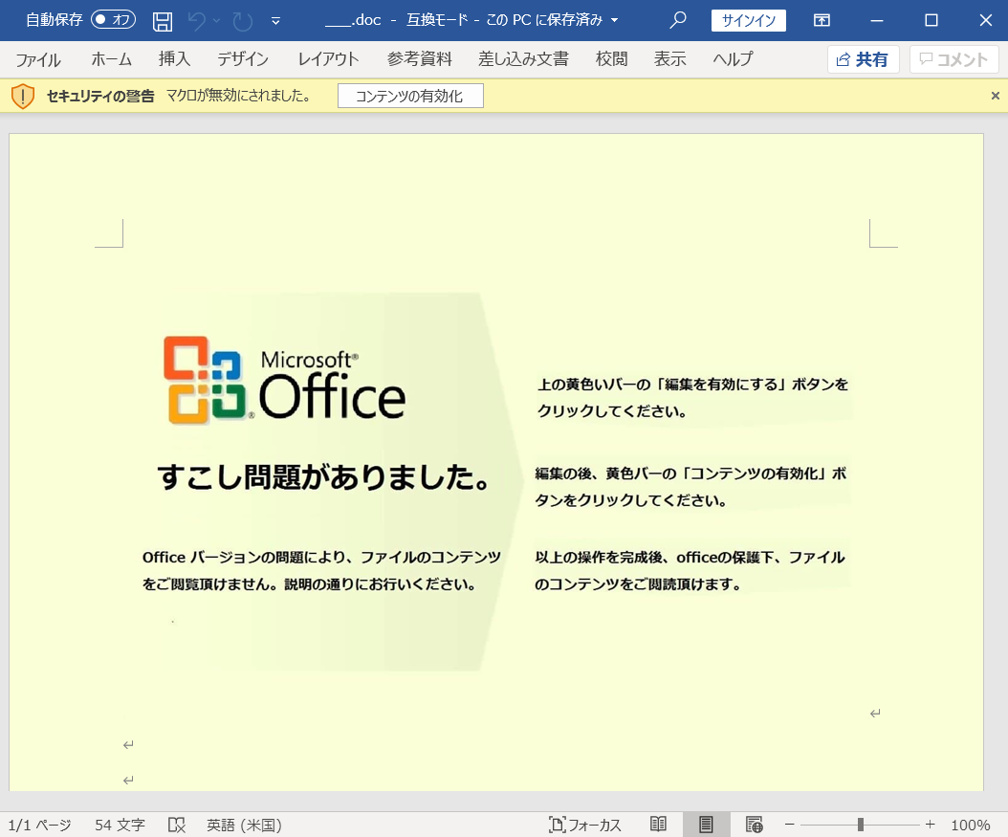Enable フォーカス focus mode
Viewport: 1008px width, 837px height.
point(585,825)
